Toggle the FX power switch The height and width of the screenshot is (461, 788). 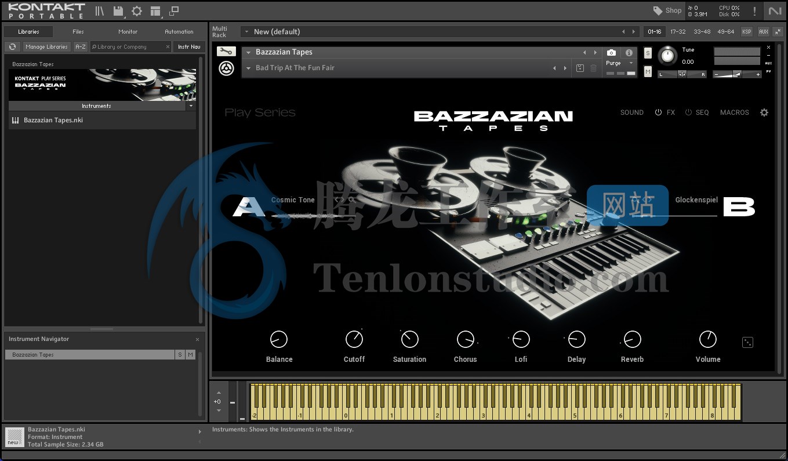point(658,112)
